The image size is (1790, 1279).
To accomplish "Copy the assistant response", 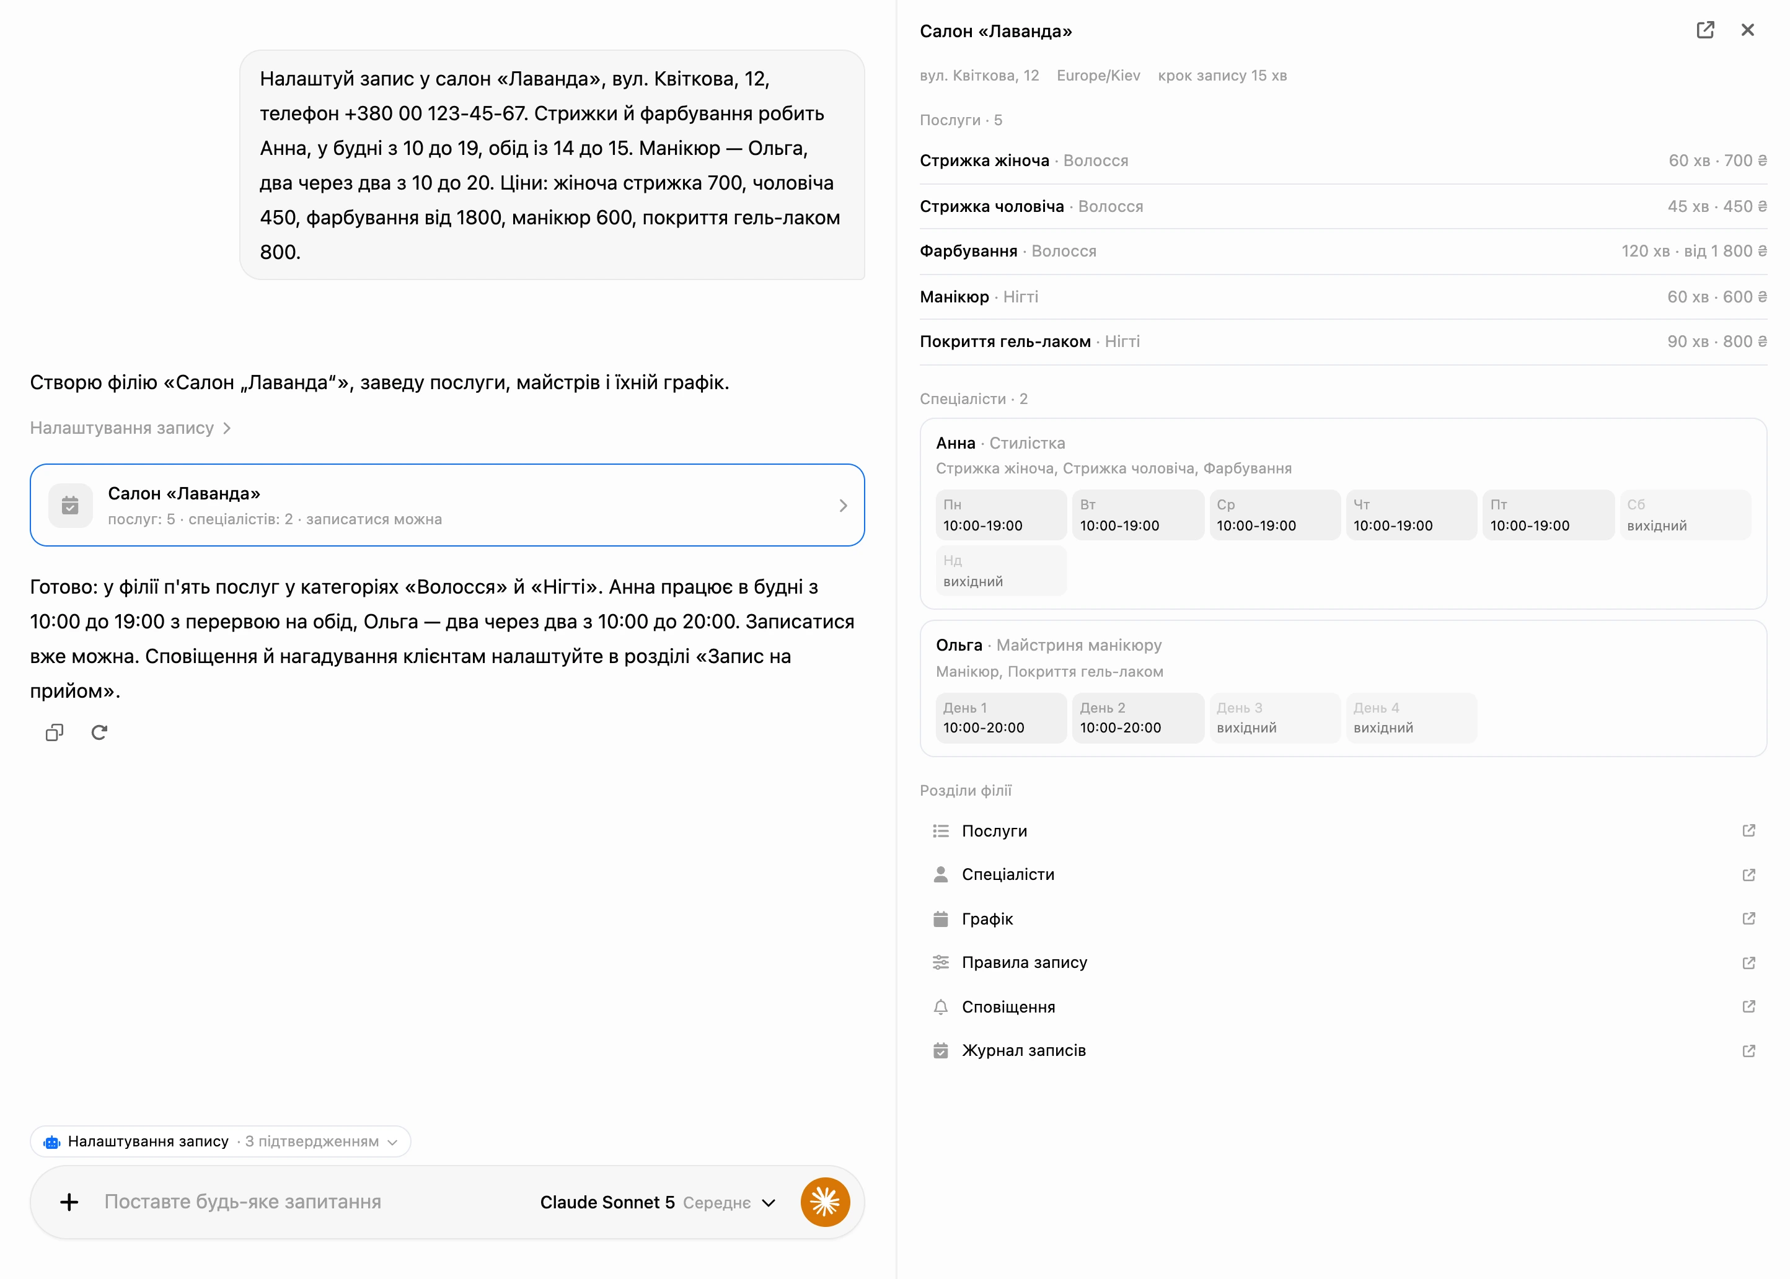I will pos(55,732).
